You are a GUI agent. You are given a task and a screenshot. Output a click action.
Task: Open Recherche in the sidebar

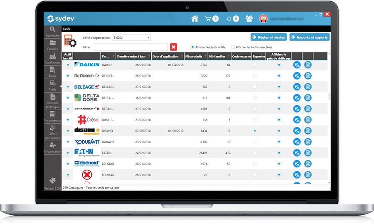tap(52, 32)
